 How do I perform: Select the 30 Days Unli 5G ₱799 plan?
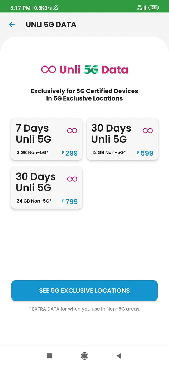click(x=46, y=187)
